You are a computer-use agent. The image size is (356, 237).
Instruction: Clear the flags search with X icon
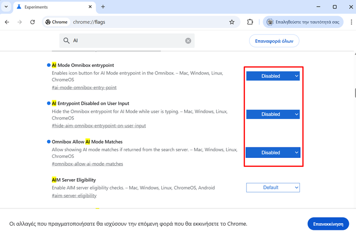188,41
